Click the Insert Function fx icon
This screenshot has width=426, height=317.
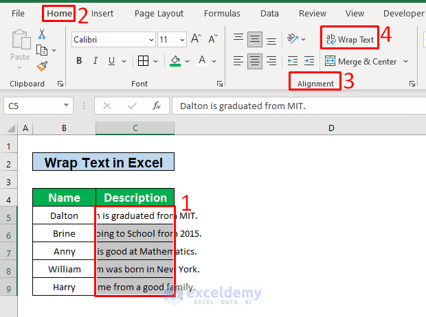click(x=157, y=106)
